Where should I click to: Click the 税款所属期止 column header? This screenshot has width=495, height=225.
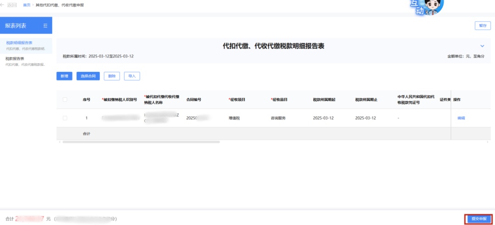pyautogui.click(x=367, y=99)
